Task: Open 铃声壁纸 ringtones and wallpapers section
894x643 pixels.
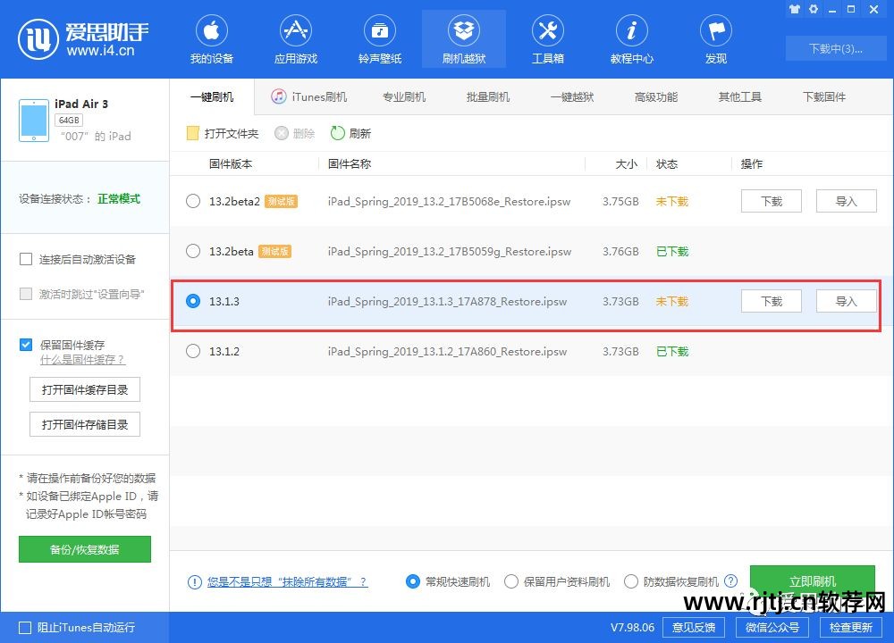Action: pos(380,39)
